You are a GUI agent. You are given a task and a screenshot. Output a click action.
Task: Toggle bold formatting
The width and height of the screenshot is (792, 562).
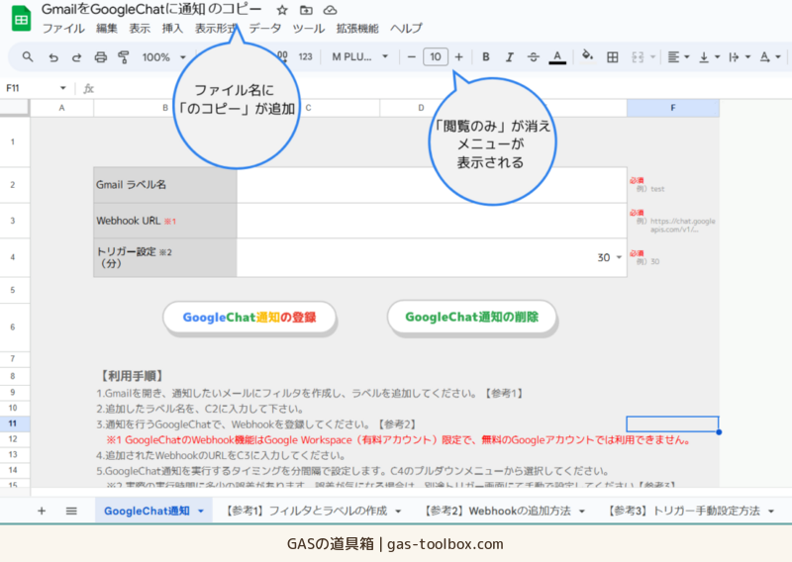tap(485, 57)
